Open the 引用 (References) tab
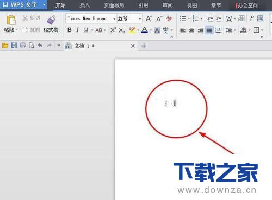This screenshot has height=200, width=272. pos(143,5)
